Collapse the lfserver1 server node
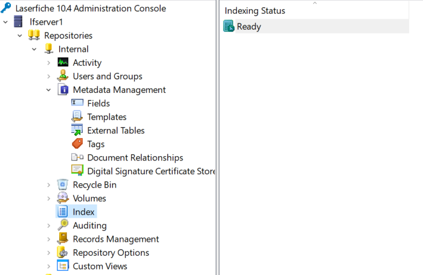Viewport: 423px width, 275px height. 5,22
